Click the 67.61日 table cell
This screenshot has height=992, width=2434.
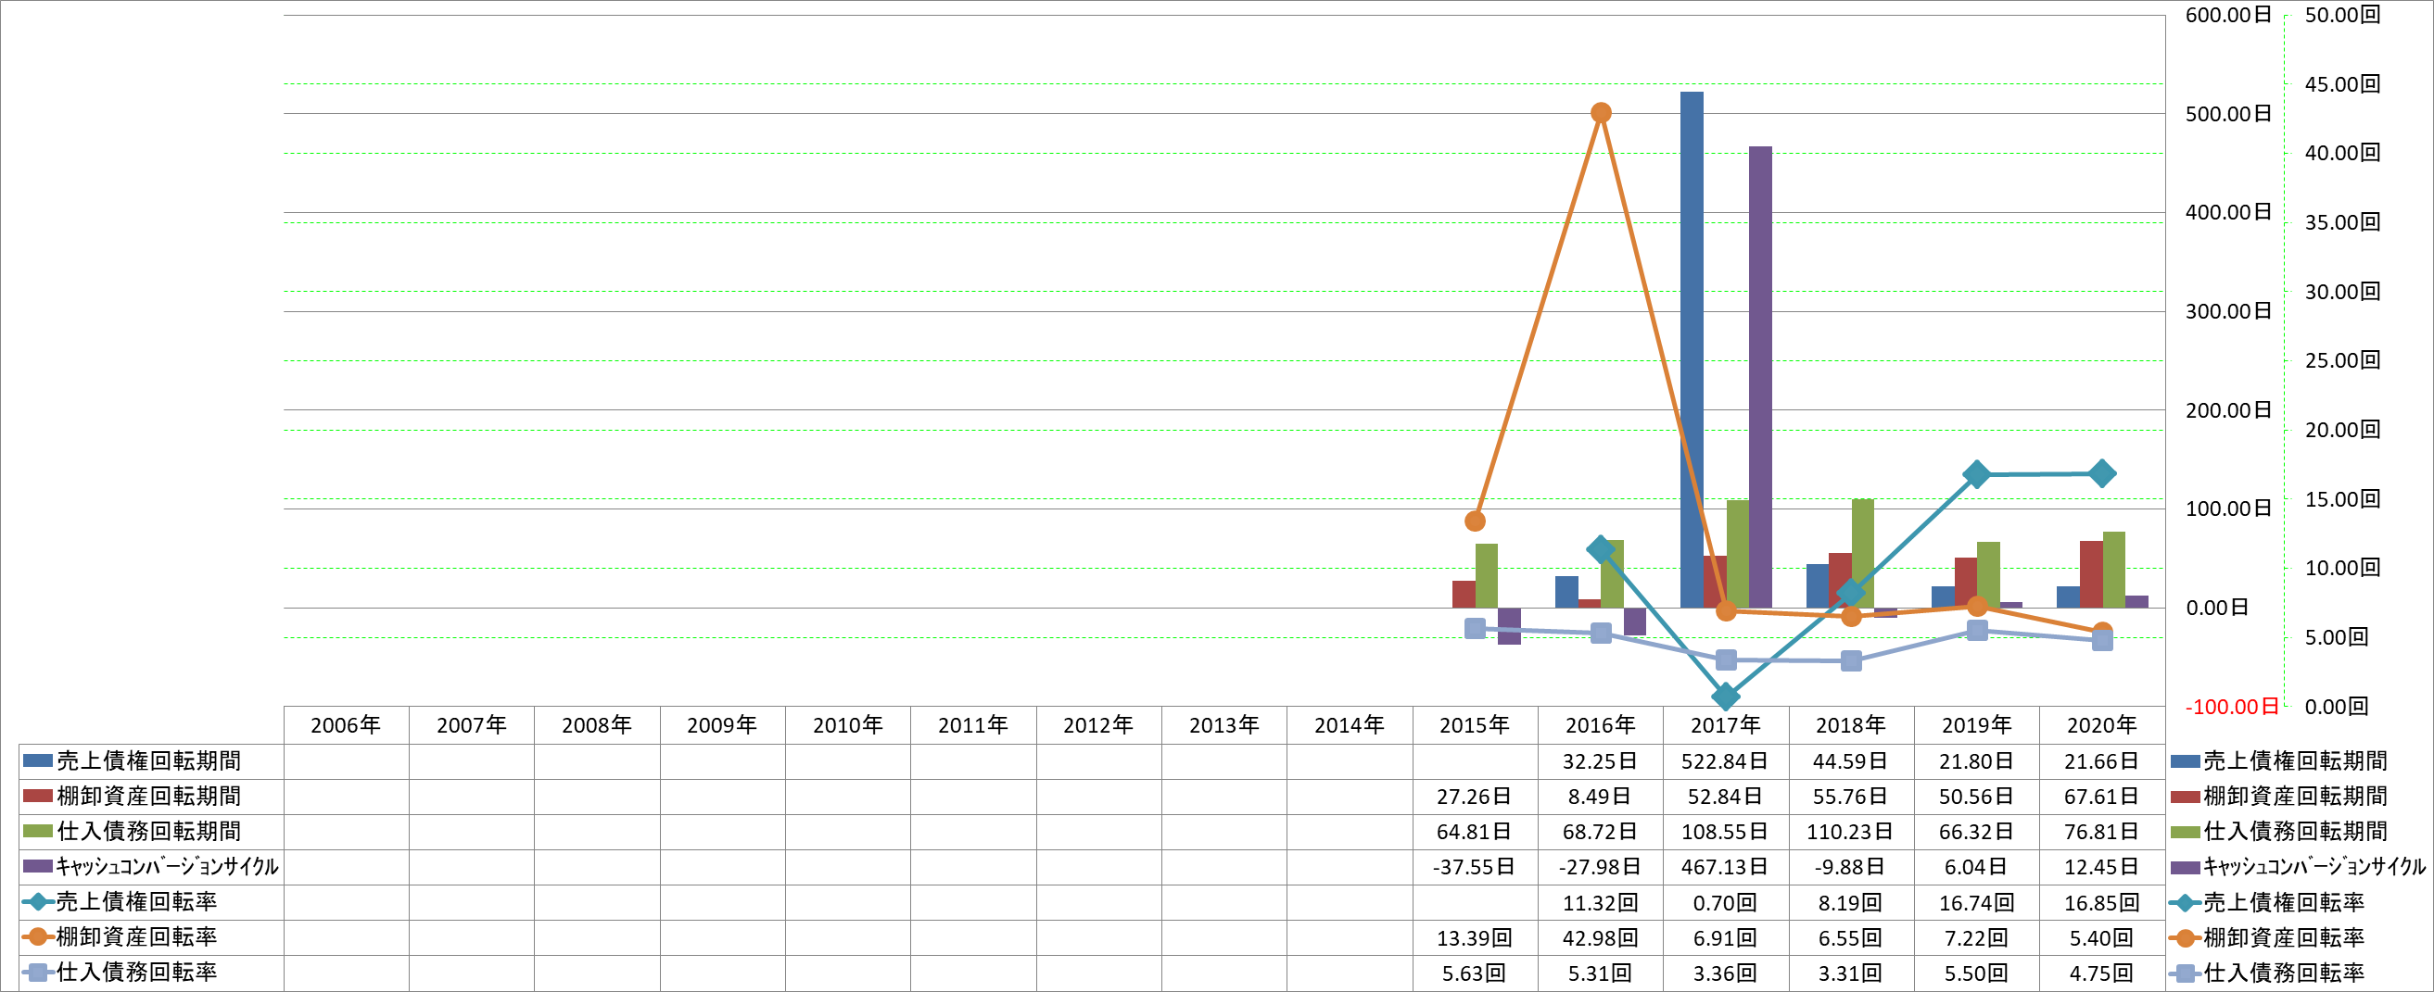click(2101, 796)
